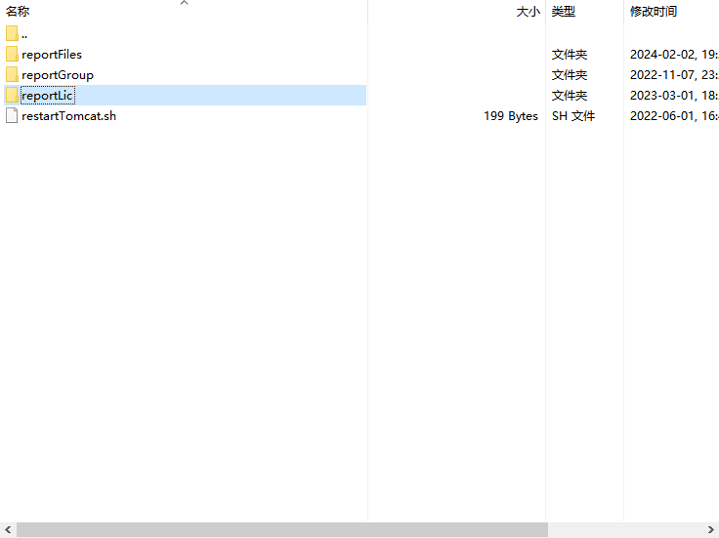Click the sort direction arrow above 名称
Screen dimensions: 719x538
[185, 3]
